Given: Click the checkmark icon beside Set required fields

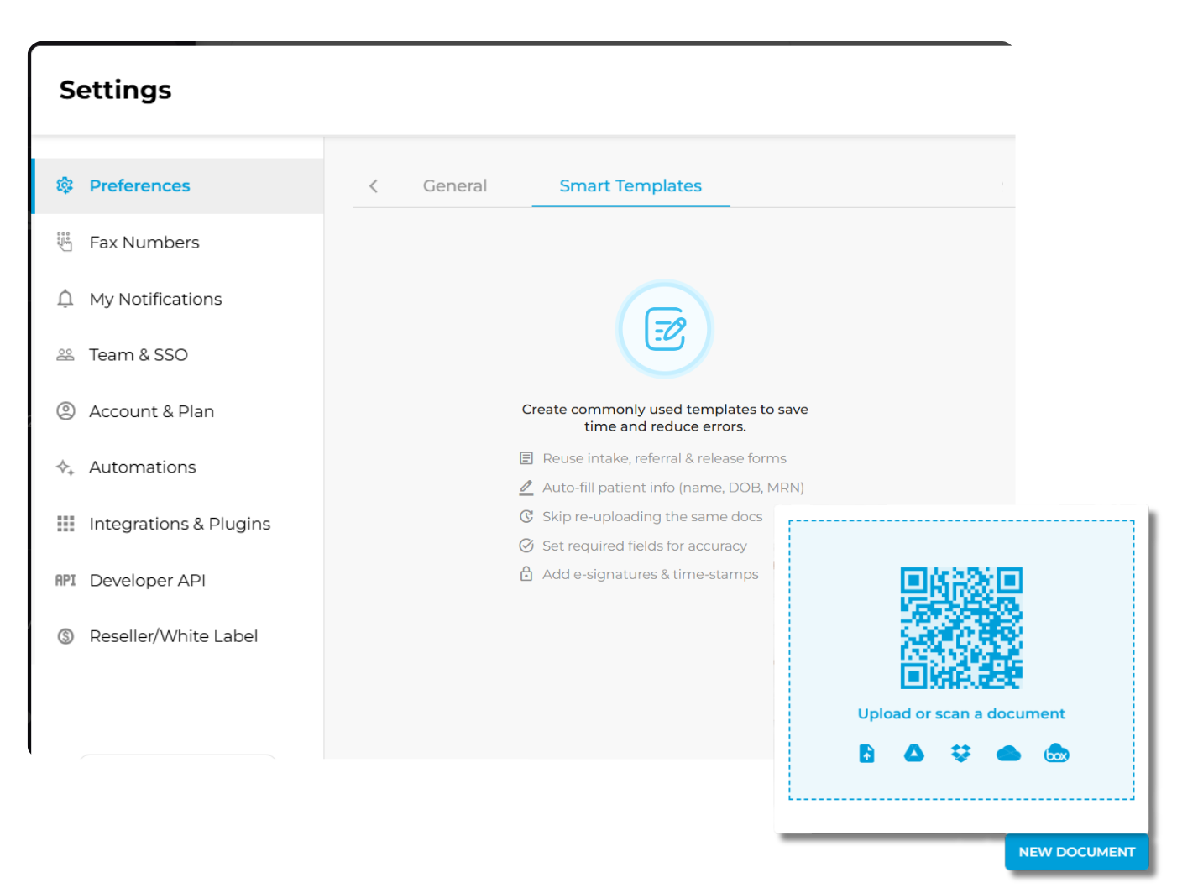Looking at the screenshot, I should [x=526, y=546].
